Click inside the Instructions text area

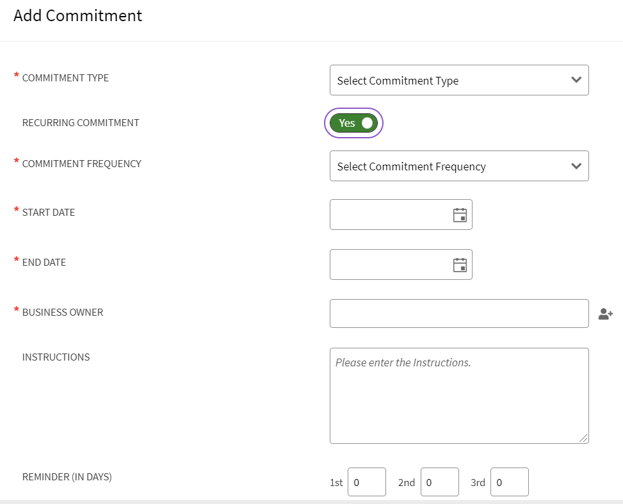pos(458,396)
